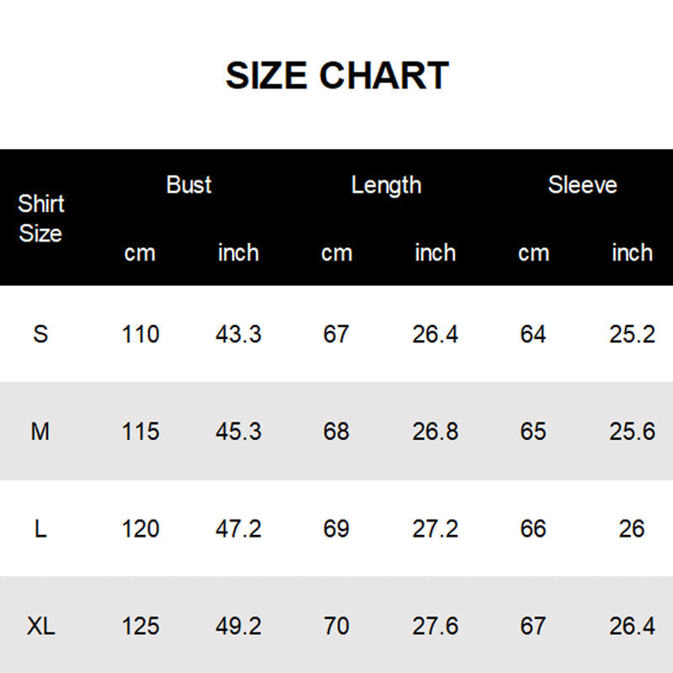Click the Length column header

coord(386,185)
